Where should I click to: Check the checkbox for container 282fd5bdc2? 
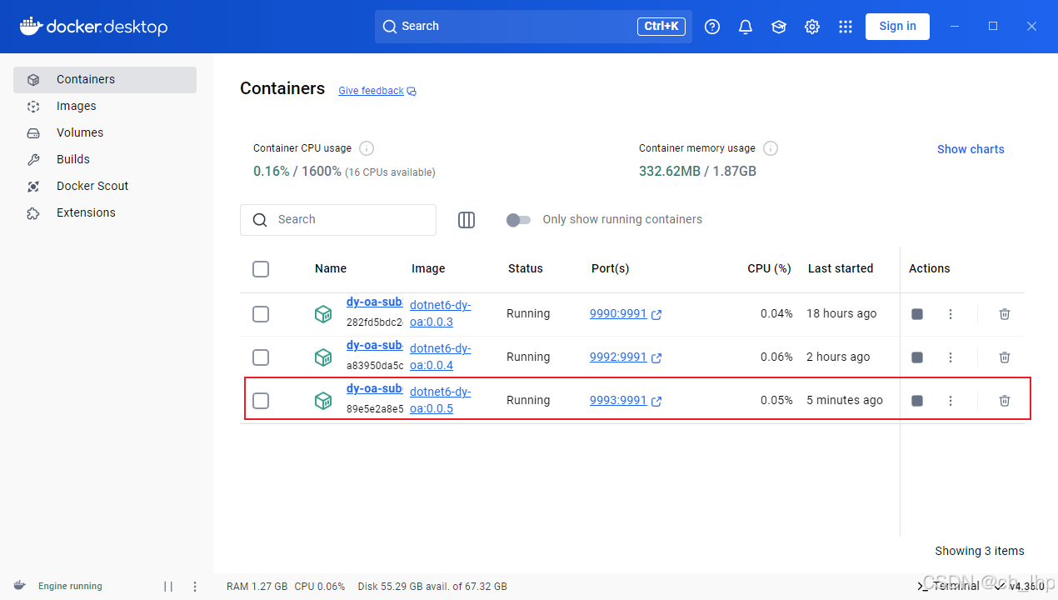pyautogui.click(x=261, y=314)
